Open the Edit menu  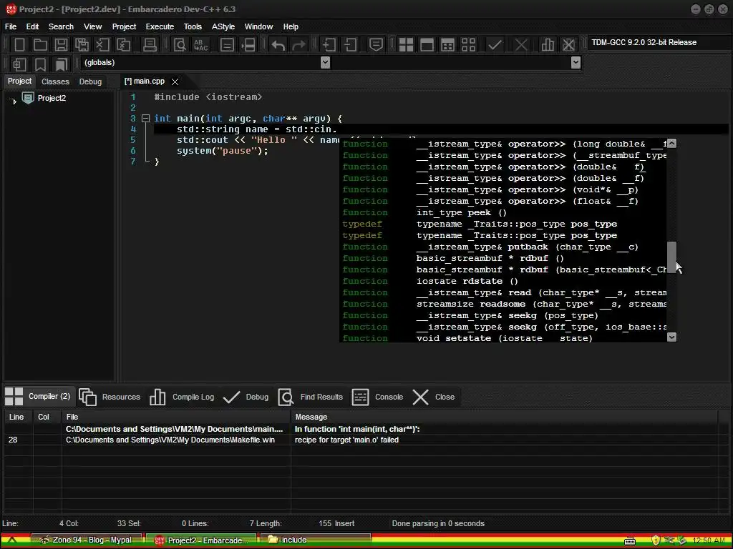pos(32,26)
